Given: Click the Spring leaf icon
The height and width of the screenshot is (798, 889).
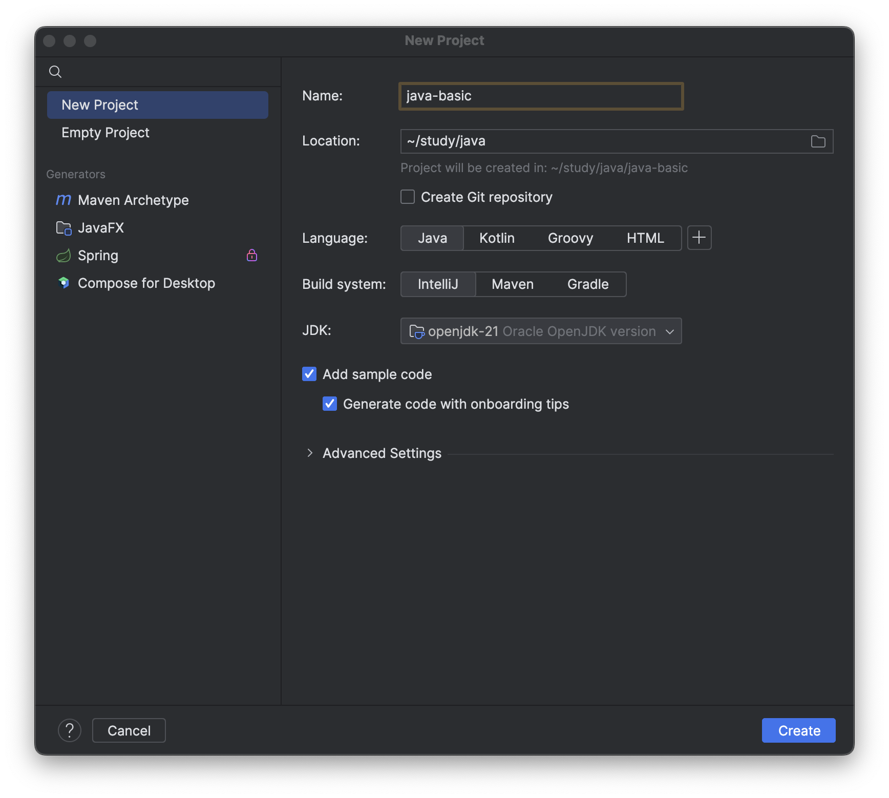Looking at the screenshot, I should pyautogui.click(x=63, y=256).
